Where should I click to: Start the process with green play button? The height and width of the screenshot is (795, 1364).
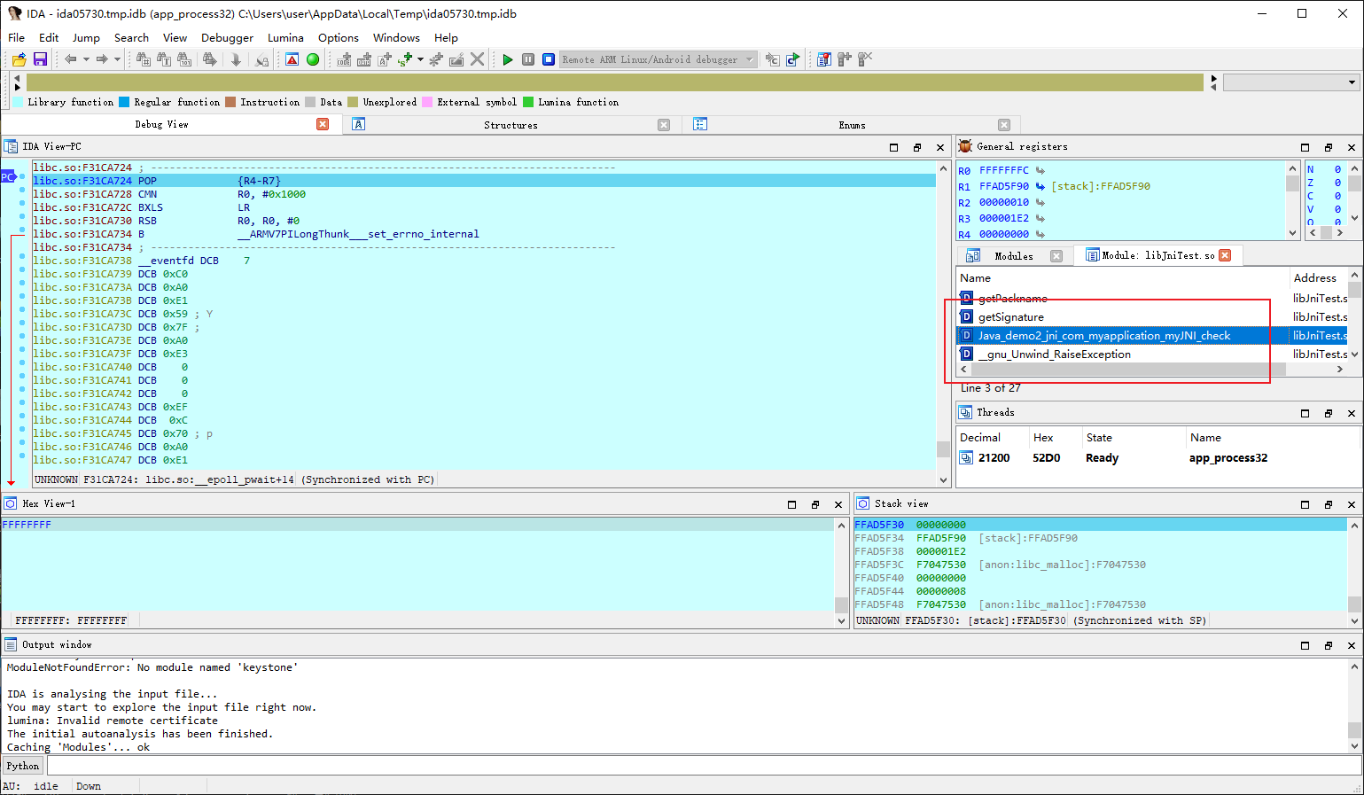(508, 59)
